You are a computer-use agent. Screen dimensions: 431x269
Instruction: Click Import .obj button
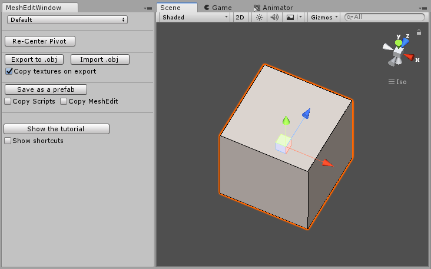[x=100, y=59]
